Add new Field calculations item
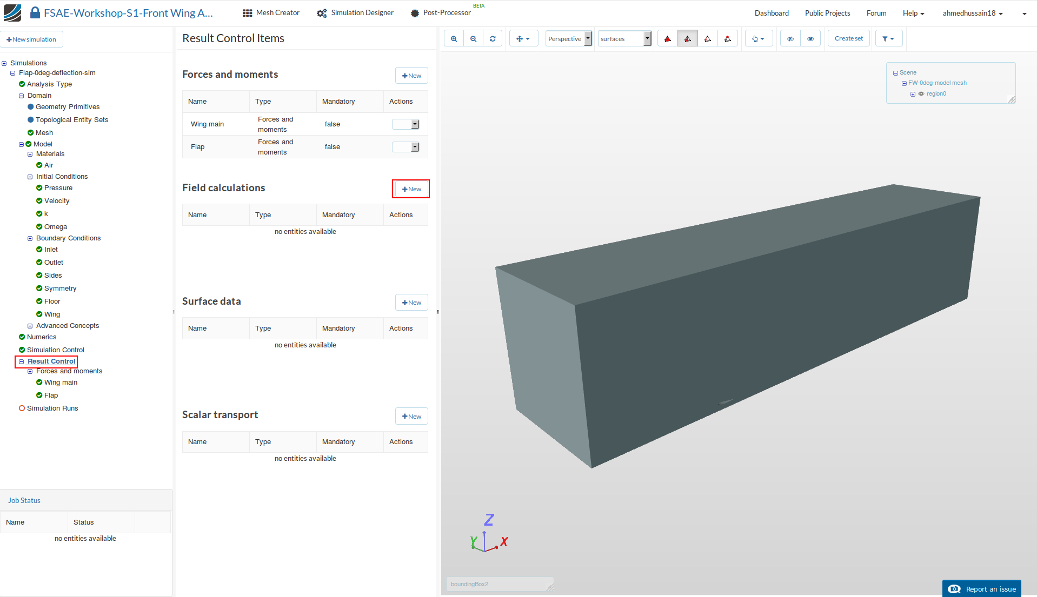1037x597 pixels. pos(411,189)
